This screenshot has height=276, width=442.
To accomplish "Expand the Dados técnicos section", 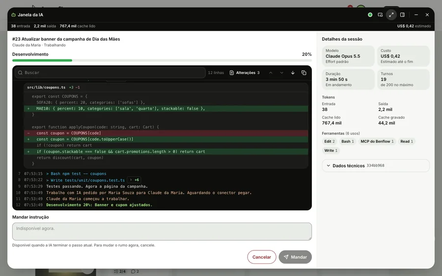I will (x=376, y=166).
